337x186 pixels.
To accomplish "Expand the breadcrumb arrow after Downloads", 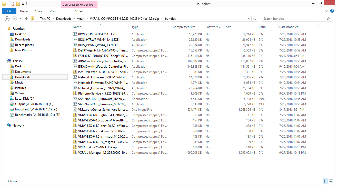I will 74,19.
